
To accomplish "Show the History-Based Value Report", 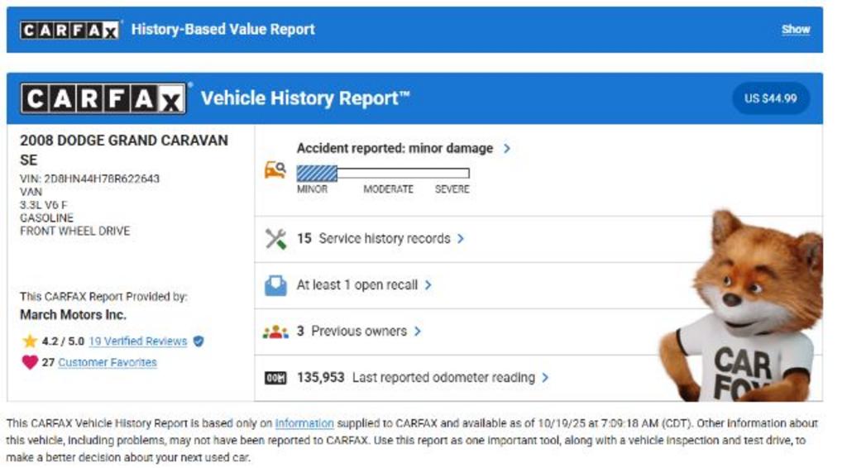I will (796, 29).
